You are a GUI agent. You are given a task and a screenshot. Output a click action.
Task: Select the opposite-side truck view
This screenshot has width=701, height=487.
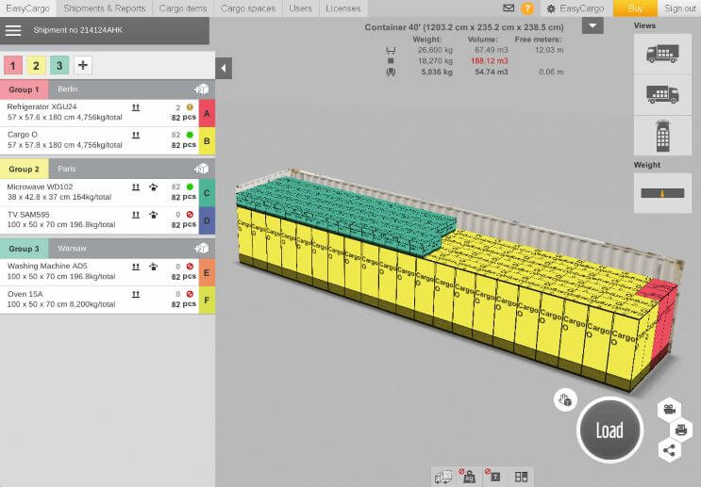pyautogui.click(x=662, y=94)
